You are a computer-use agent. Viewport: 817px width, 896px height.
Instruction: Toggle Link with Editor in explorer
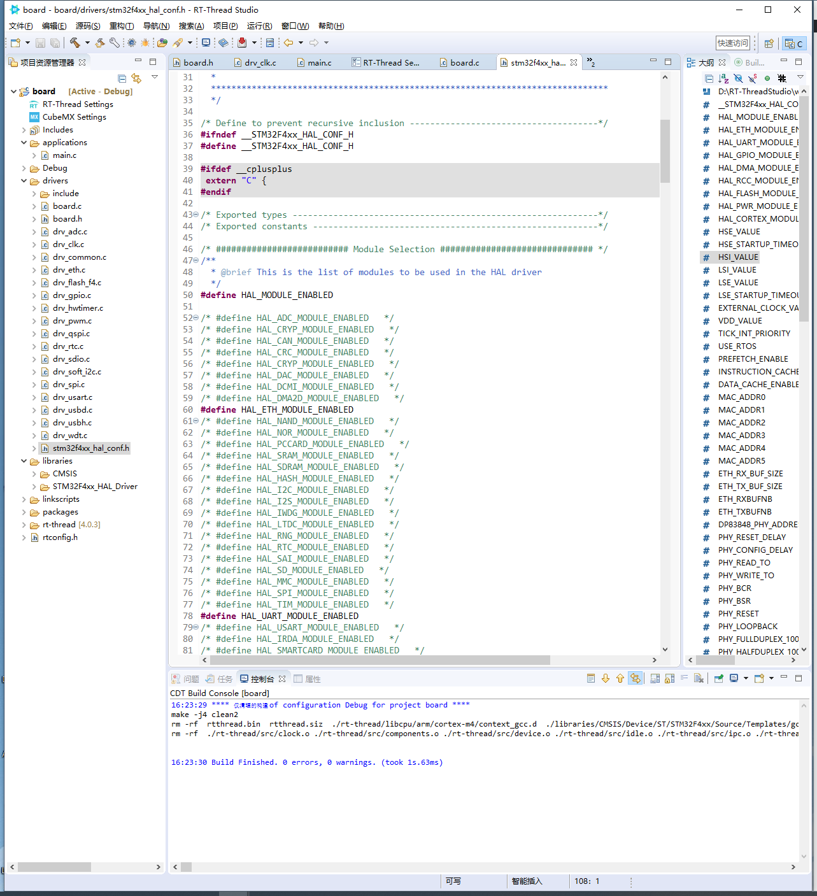[x=136, y=78]
